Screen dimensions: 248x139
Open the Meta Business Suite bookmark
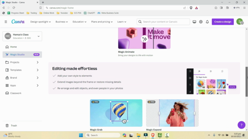click(108, 13)
